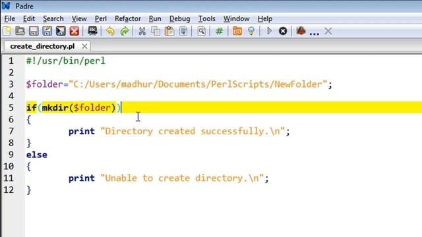Close the create_directory.pl tab
Viewport: 422px width, 237px height.
(x=84, y=46)
